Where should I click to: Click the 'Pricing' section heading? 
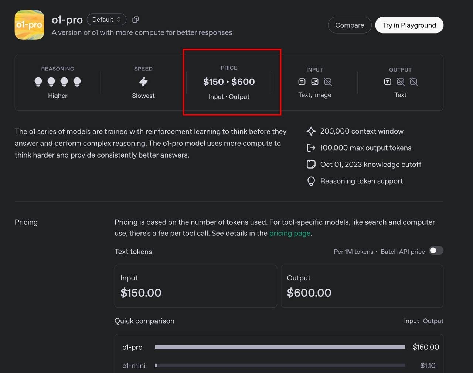[26, 222]
